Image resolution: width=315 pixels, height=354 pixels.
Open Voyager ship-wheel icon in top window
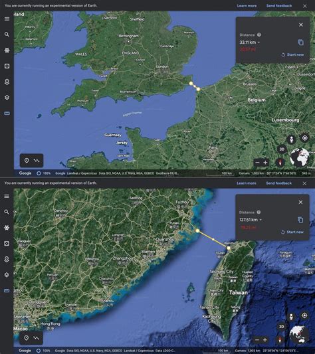click(7, 50)
